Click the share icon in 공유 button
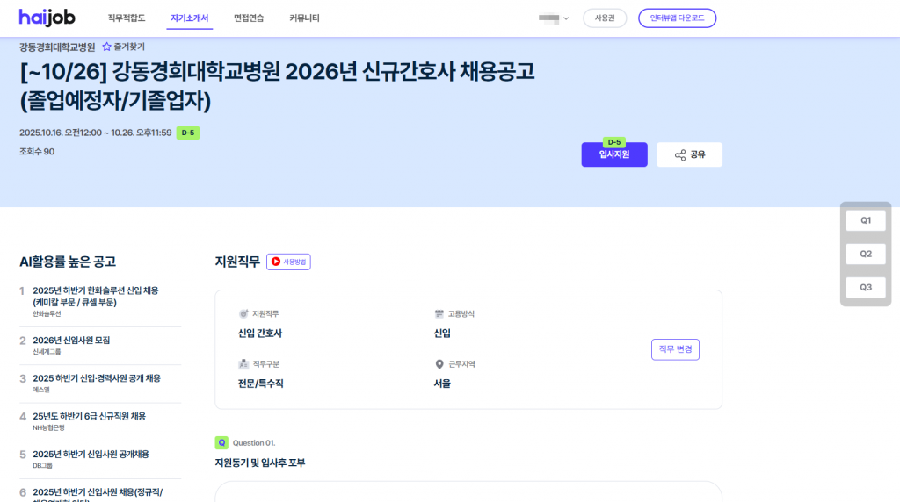 click(679, 155)
